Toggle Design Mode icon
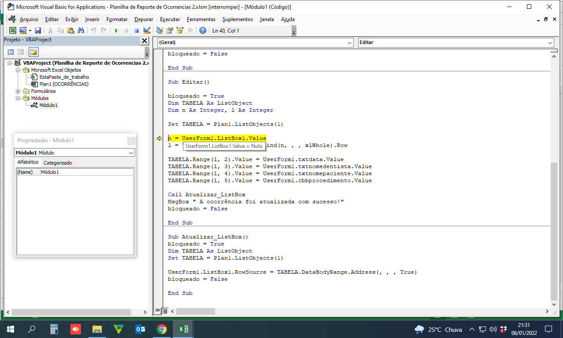 click(147, 30)
